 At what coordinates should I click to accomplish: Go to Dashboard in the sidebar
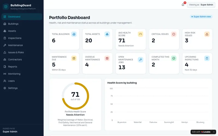tap(22, 17)
